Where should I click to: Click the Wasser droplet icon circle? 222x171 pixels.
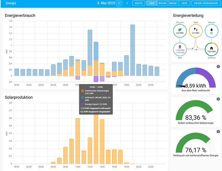pyautogui.click(x=211, y=31)
